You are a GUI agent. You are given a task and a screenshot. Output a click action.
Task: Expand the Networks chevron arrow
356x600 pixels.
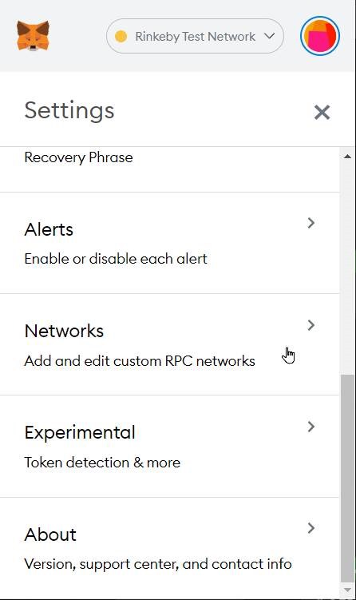311,325
